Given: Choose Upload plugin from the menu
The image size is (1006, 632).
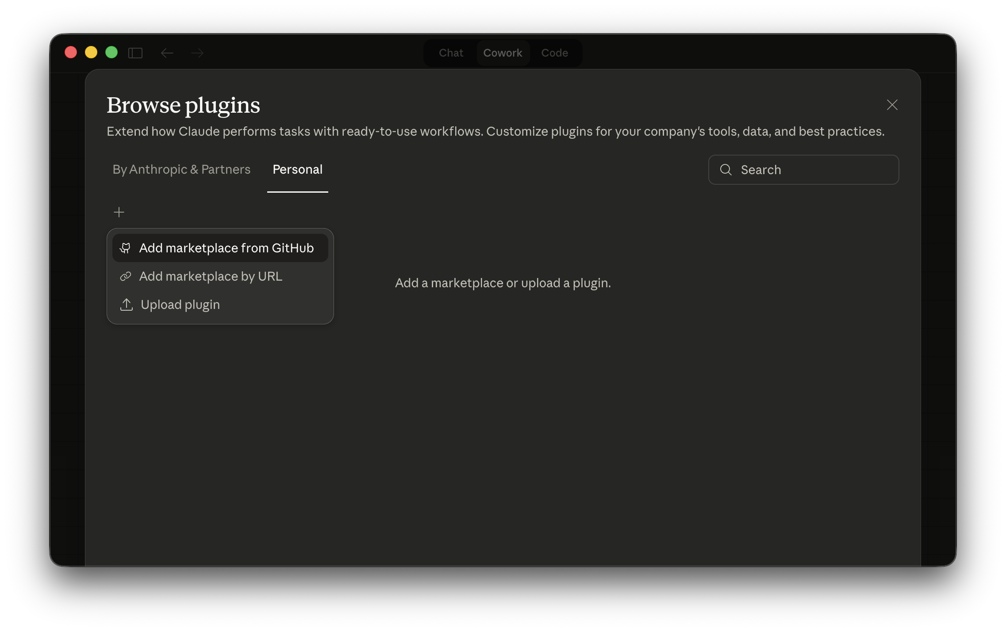Looking at the screenshot, I should coord(180,305).
